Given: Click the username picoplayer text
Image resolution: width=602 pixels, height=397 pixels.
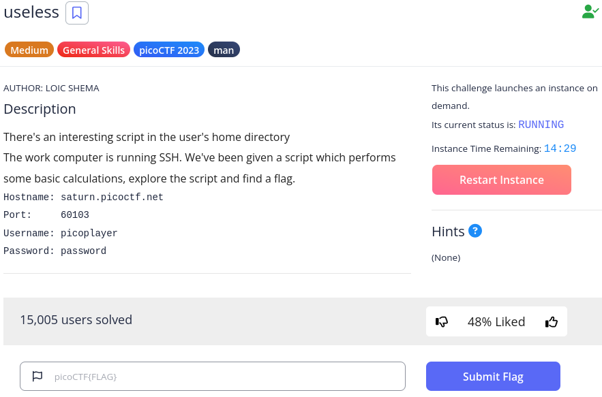Looking at the screenshot, I should point(89,233).
